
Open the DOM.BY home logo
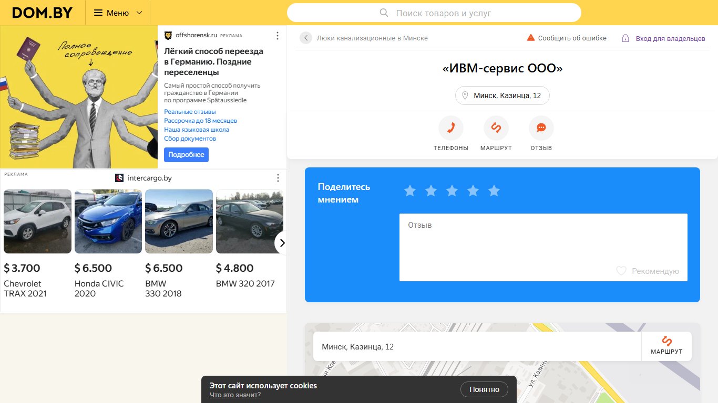(43, 13)
